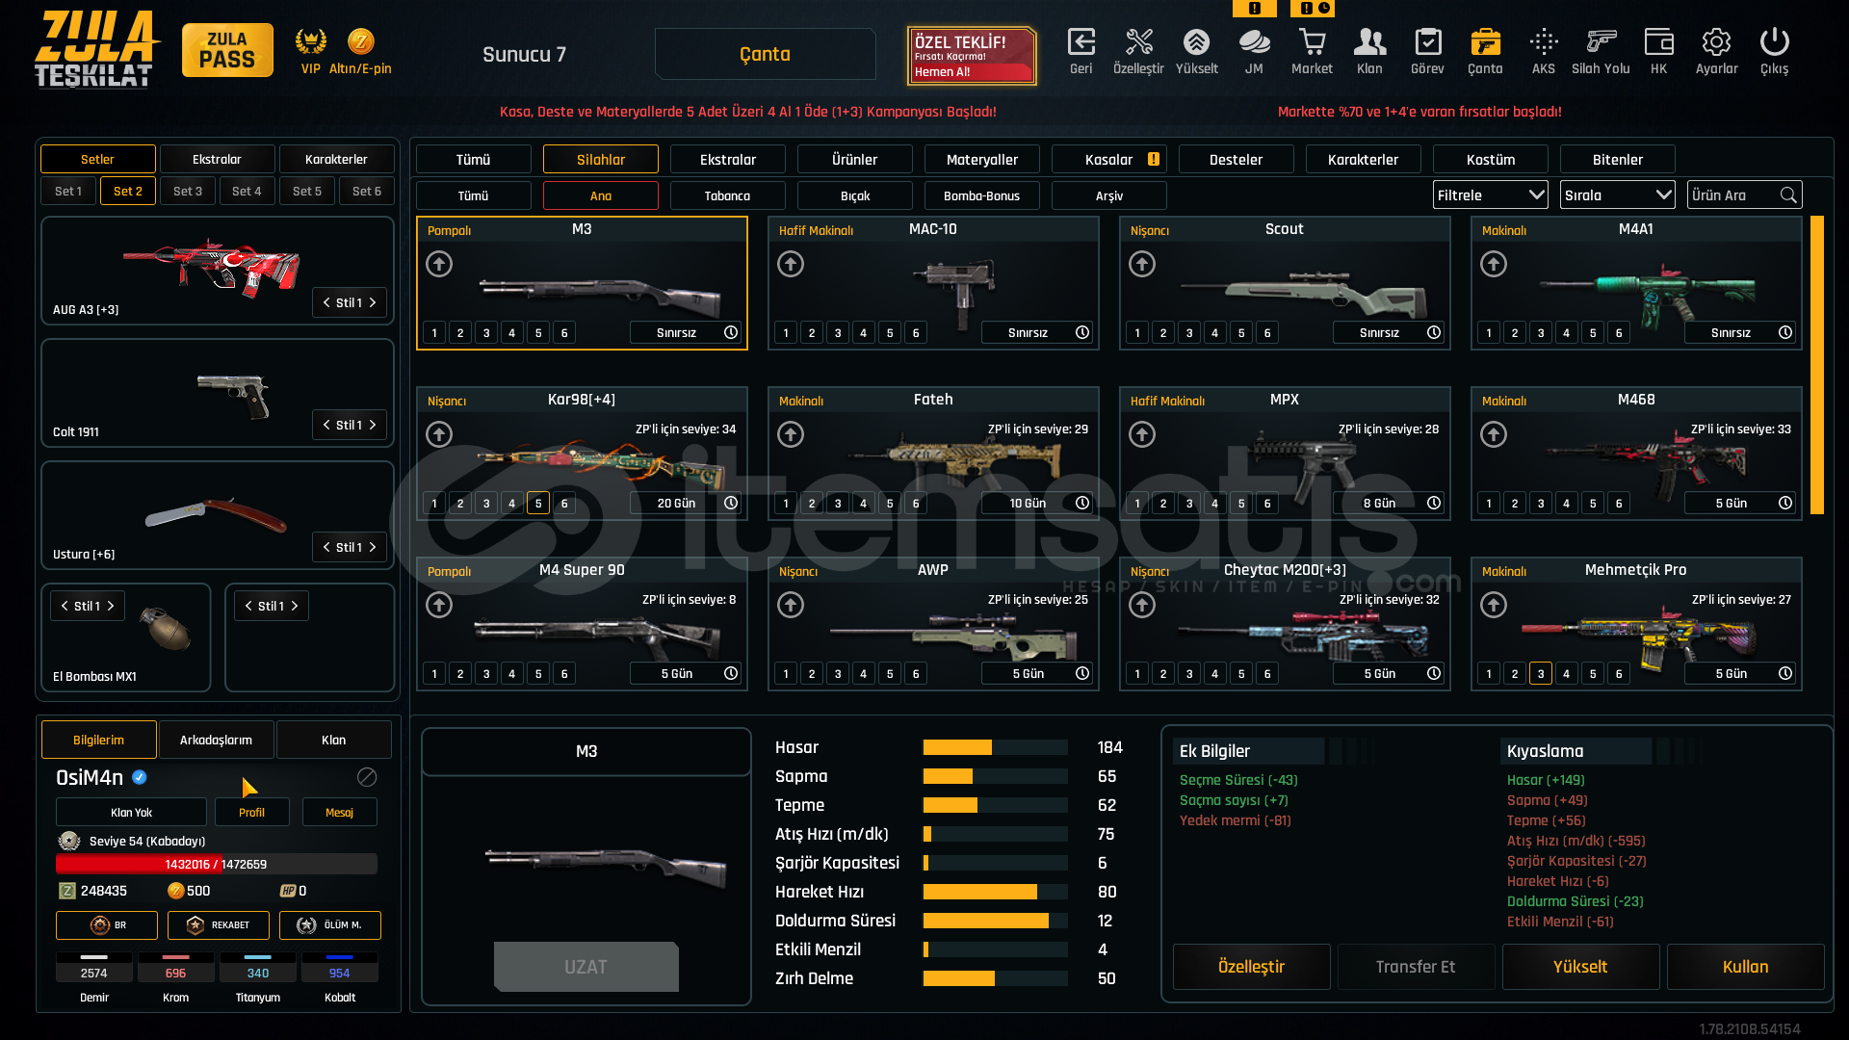Image resolution: width=1849 pixels, height=1040 pixels.
Task: Click upgrade arrow on M3 card
Action: [x=439, y=264]
